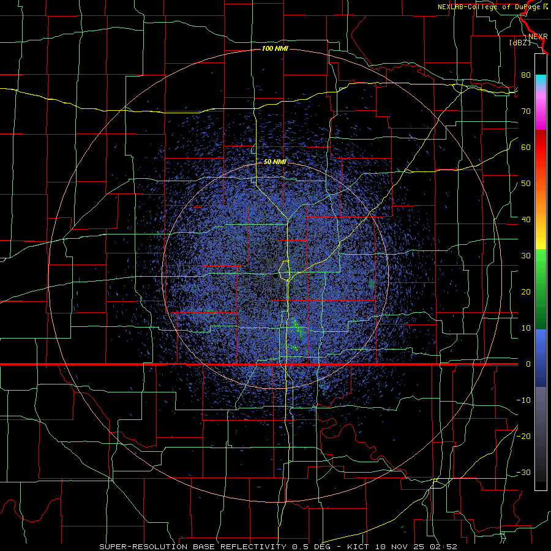
Task: Click the [dBZ] unit label
Action: point(520,43)
